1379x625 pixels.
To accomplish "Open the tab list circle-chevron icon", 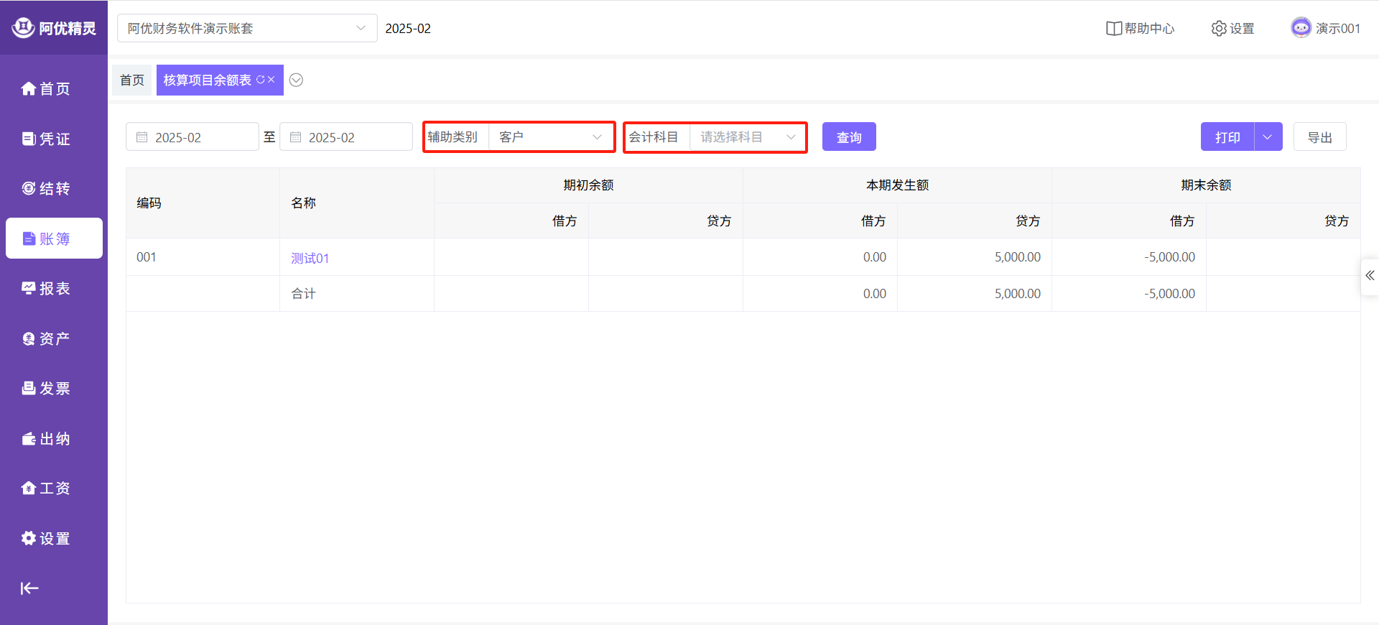I will (296, 80).
